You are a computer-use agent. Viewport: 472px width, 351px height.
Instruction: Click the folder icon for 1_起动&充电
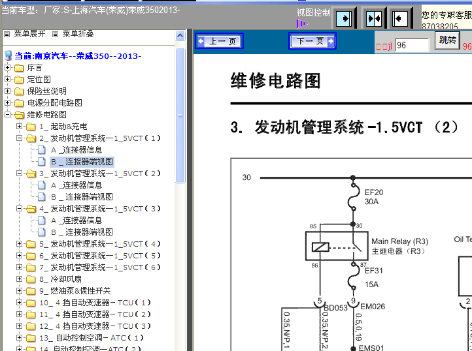coord(31,127)
